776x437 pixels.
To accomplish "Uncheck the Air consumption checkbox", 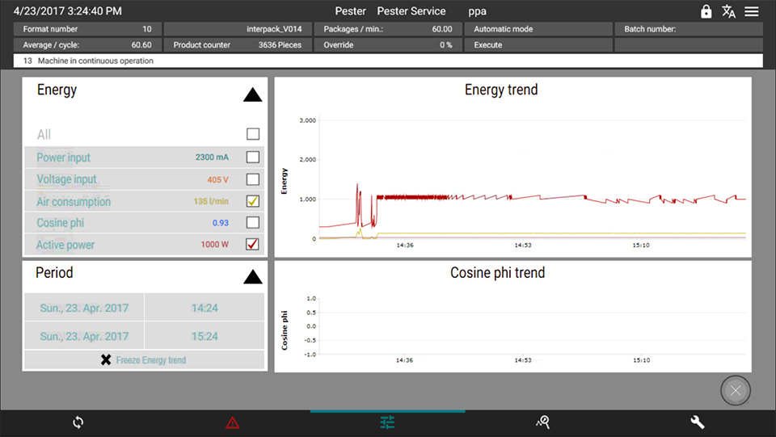I will (253, 201).
